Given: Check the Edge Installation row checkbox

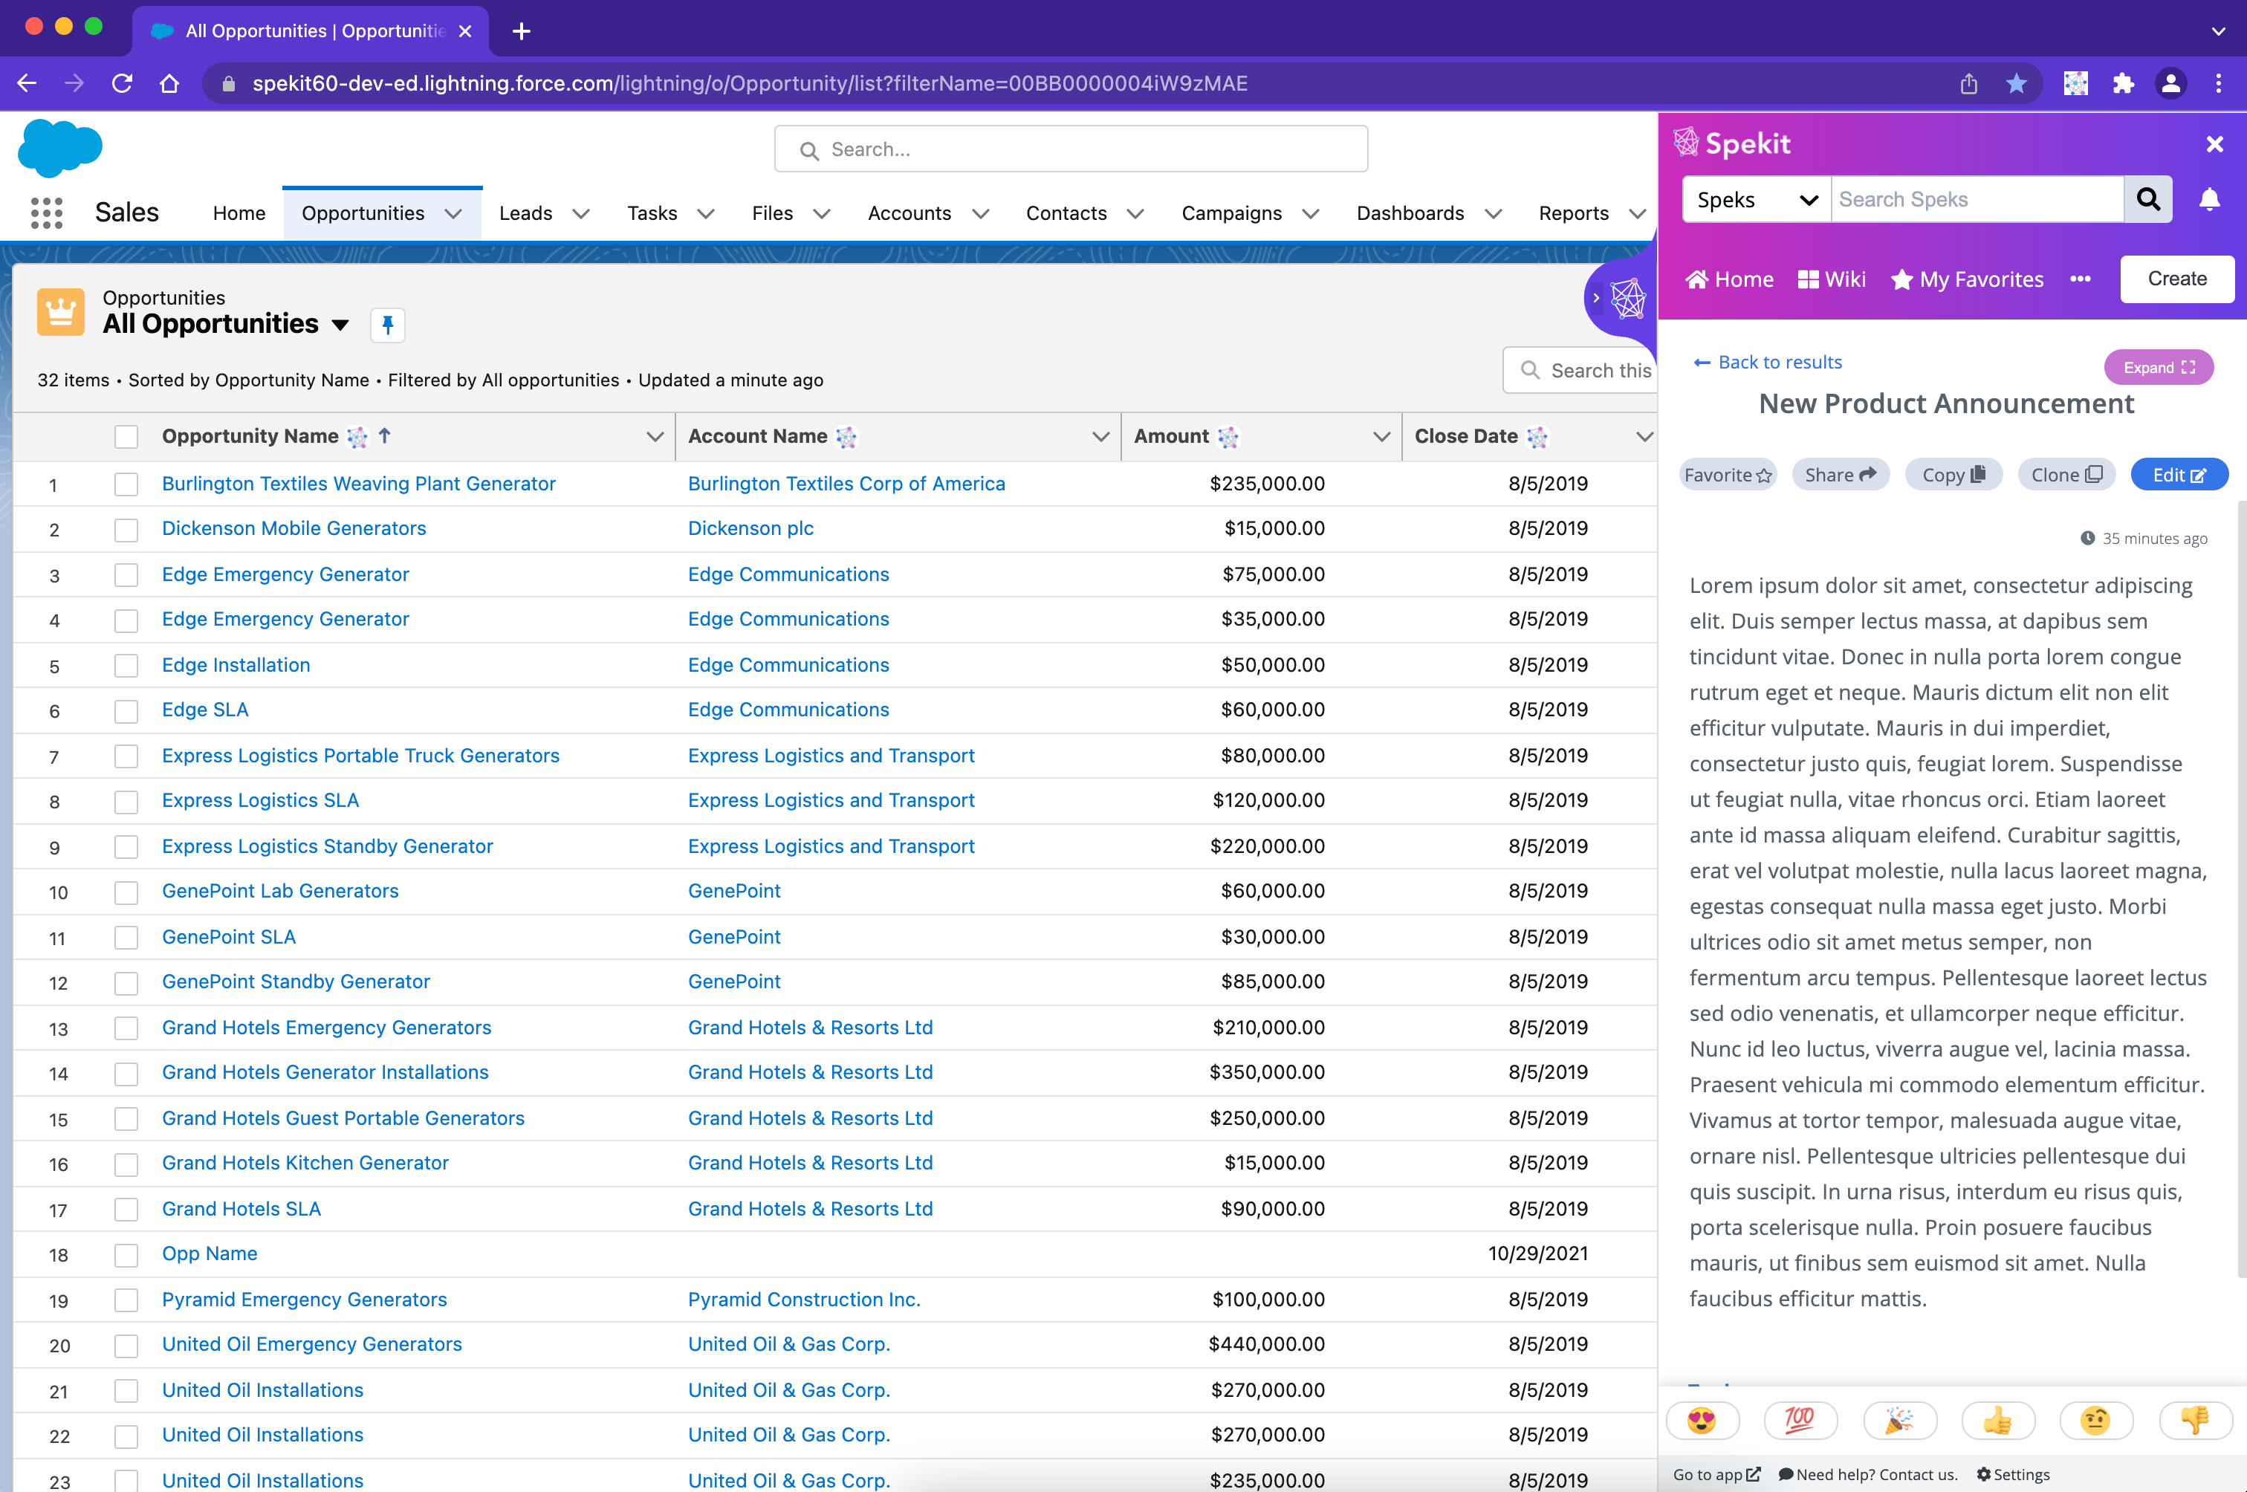Looking at the screenshot, I should (126, 665).
